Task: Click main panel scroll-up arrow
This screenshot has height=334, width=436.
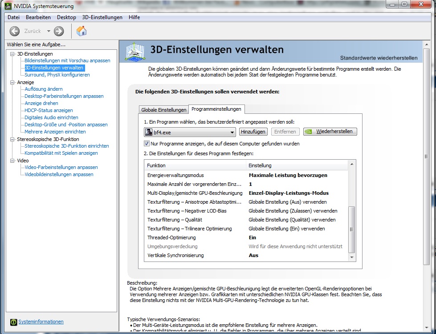Action: click(426, 44)
